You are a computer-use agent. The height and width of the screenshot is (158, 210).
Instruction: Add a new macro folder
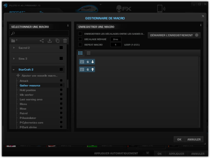[14, 41]
